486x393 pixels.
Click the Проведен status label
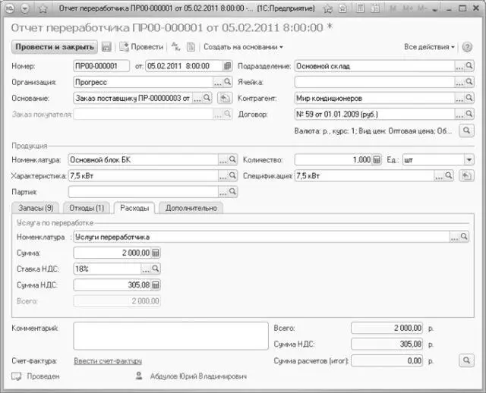(x=43, y=376)
